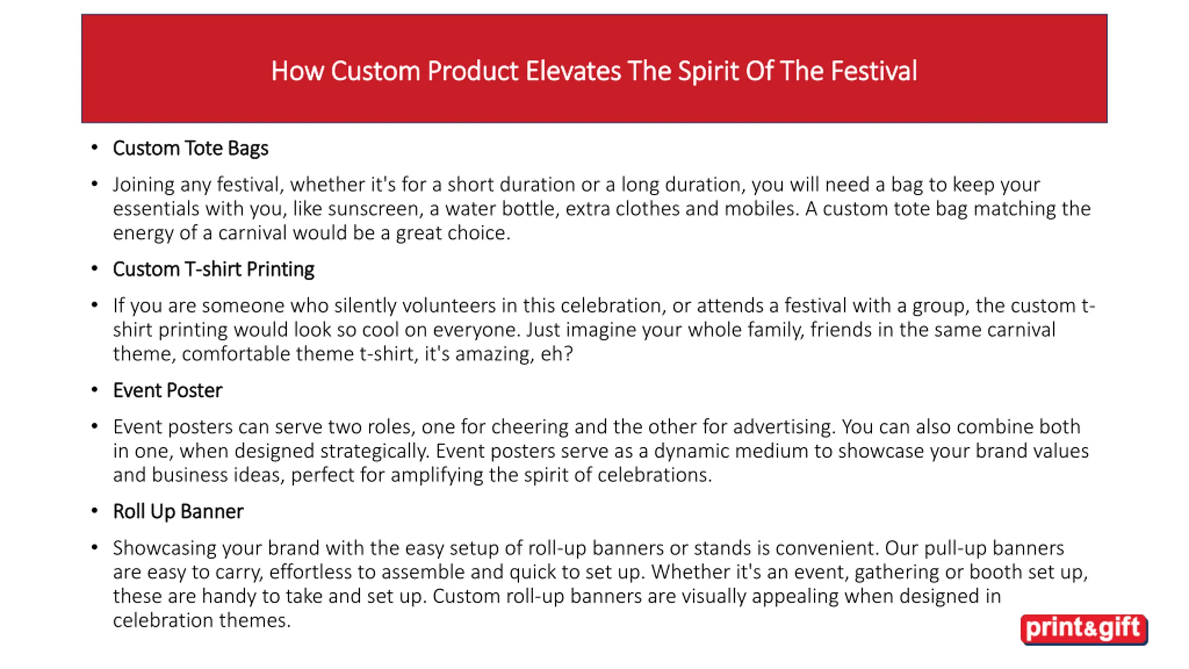The height and width of the screenshot is (669, 1189).
Task: Click the paragraph about silently volunteering
Action: [x=603, y=329]
